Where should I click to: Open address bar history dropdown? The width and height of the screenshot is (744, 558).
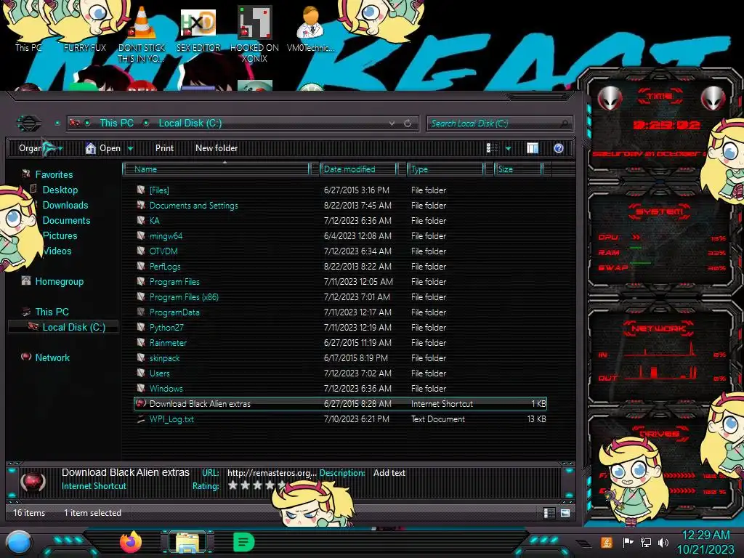click(392, 124)
